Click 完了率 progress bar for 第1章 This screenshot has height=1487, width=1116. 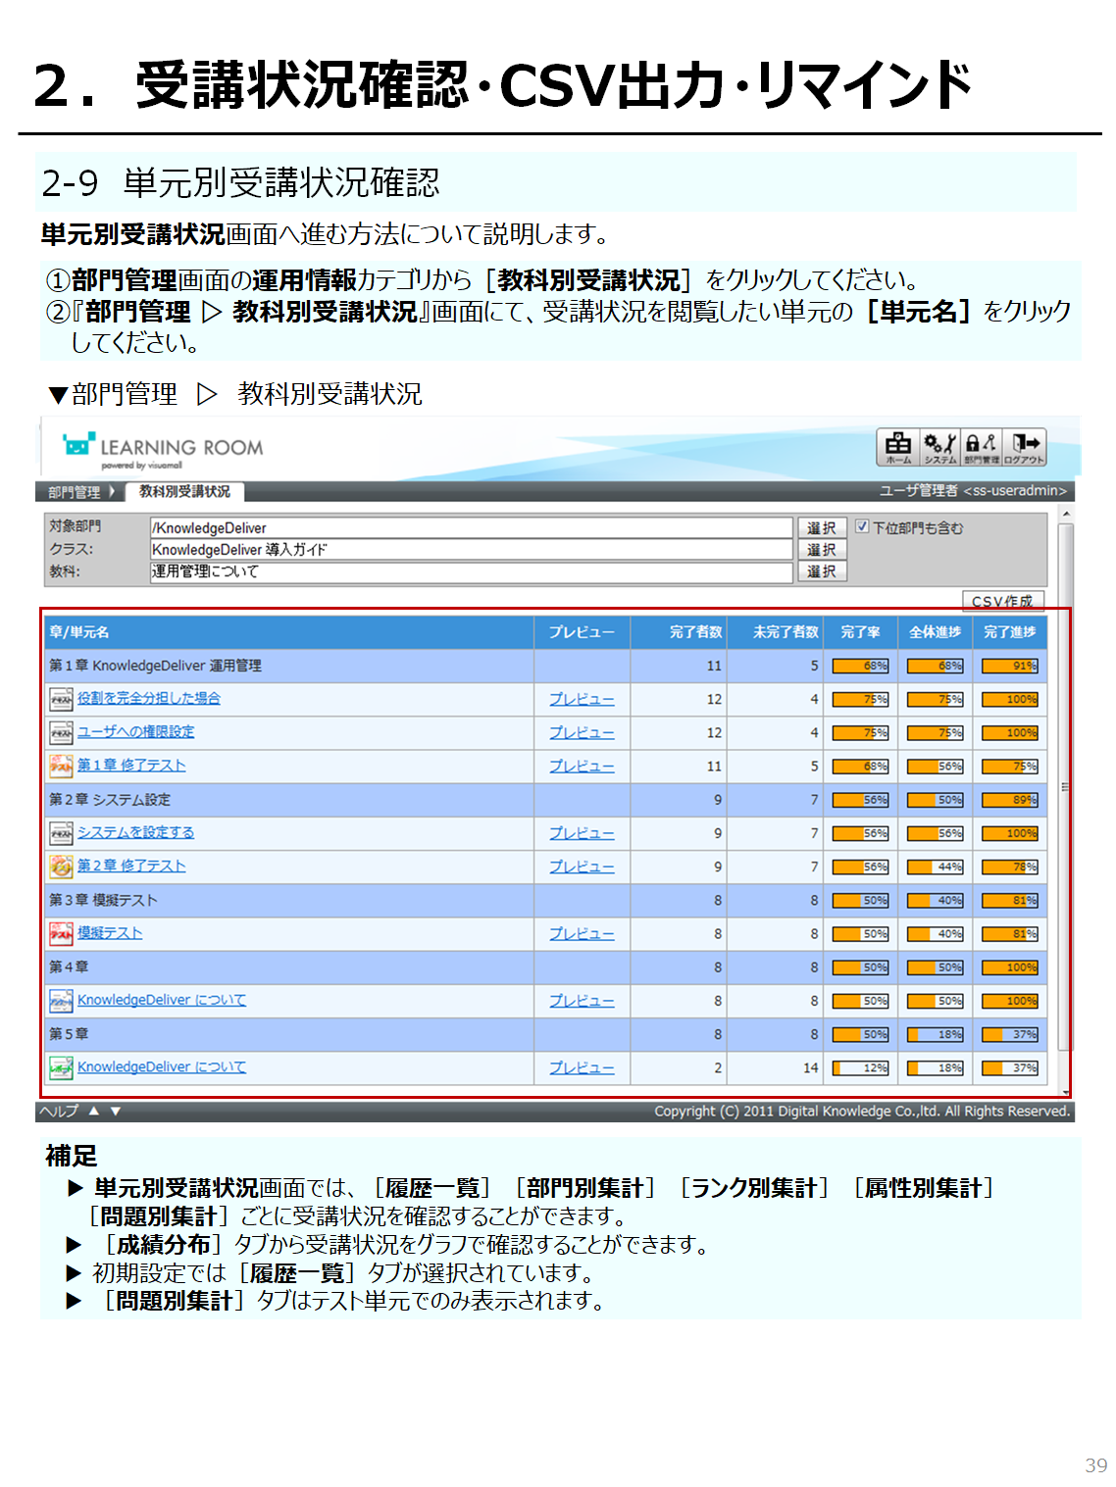860,666
